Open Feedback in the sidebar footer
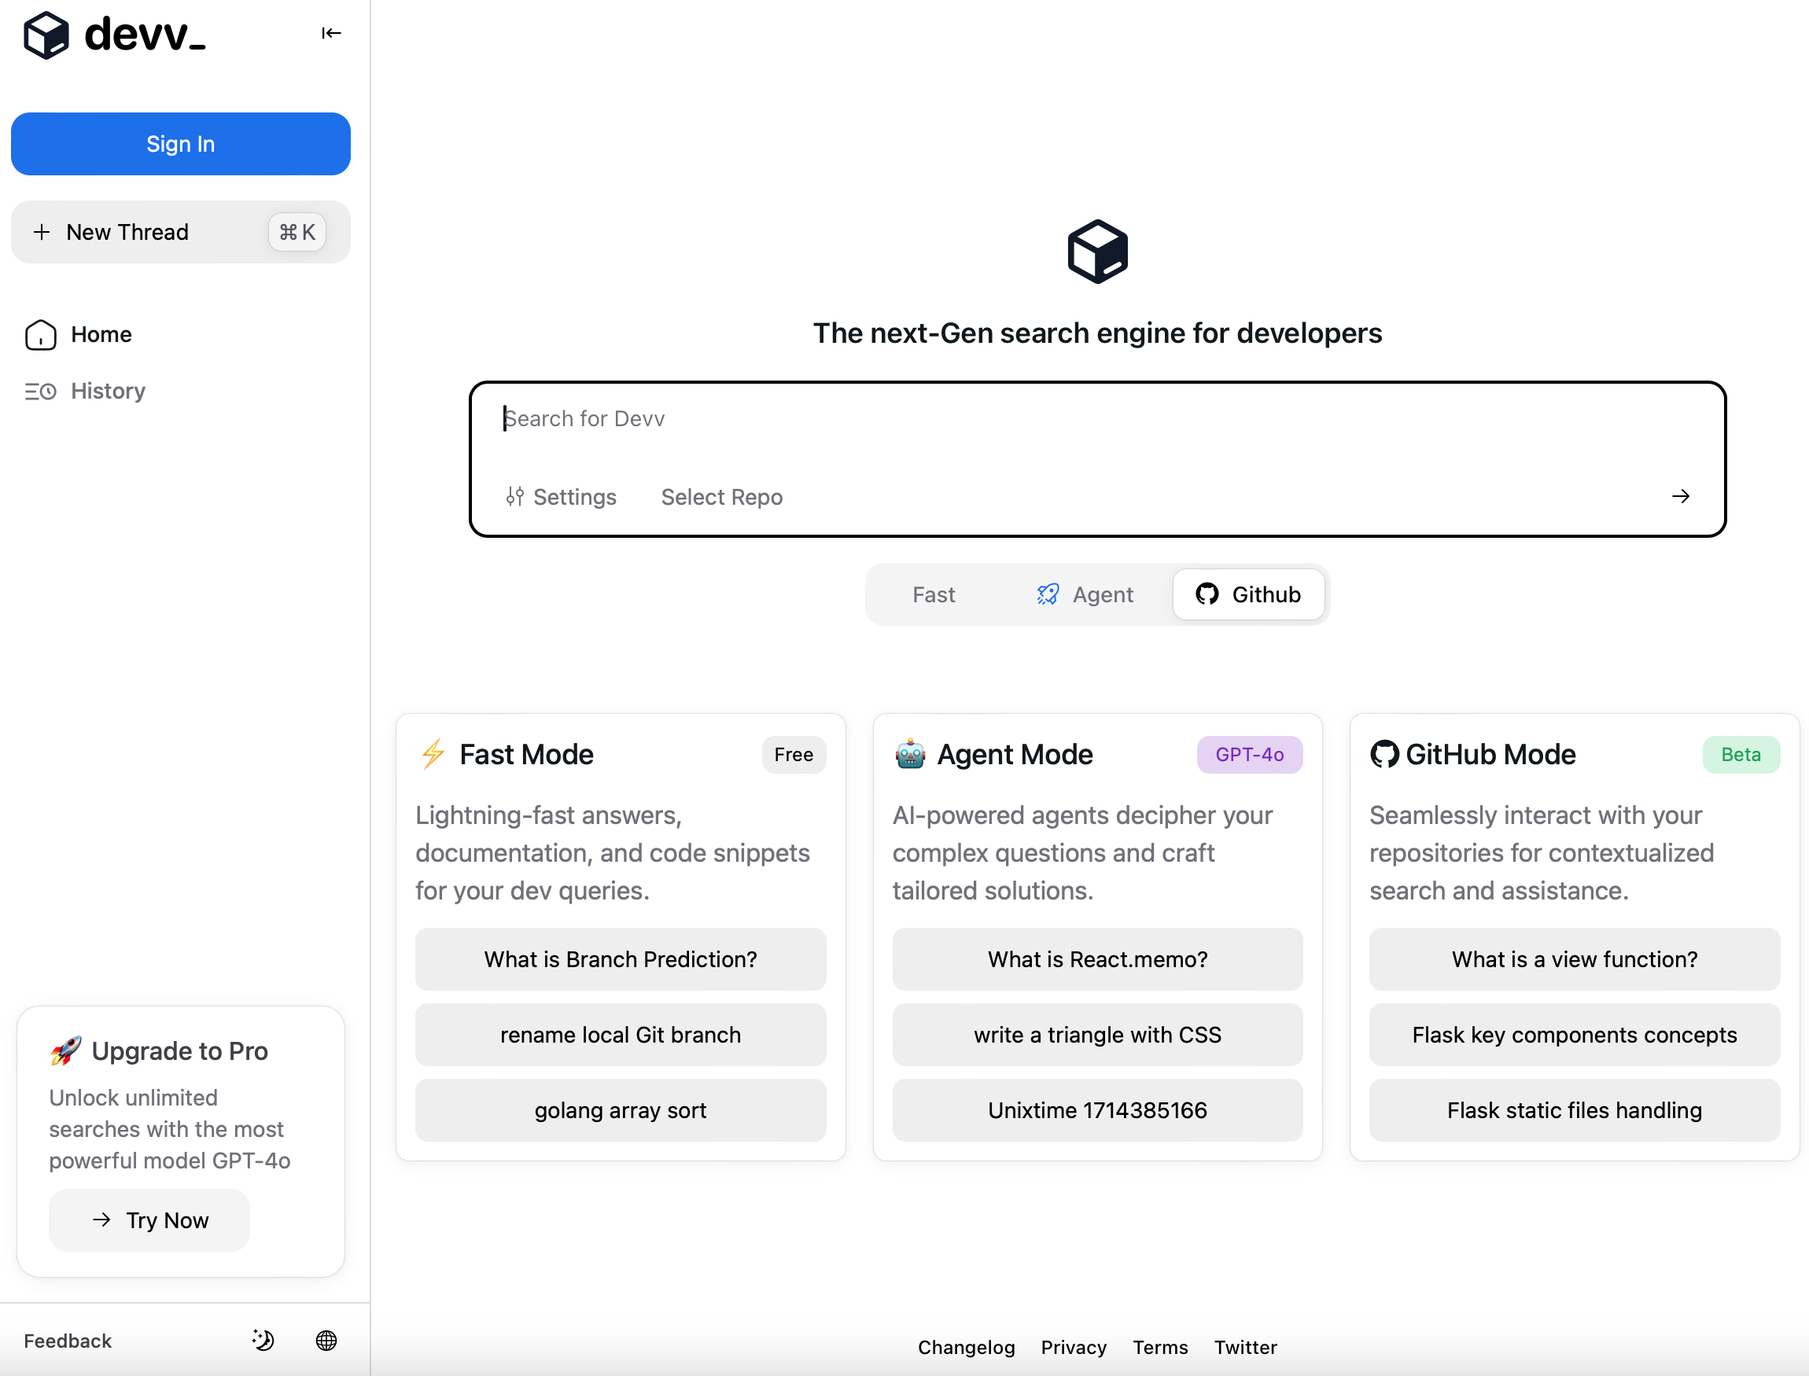The width and height of the screenshot is (1809, 1376). click(67, 1341)
